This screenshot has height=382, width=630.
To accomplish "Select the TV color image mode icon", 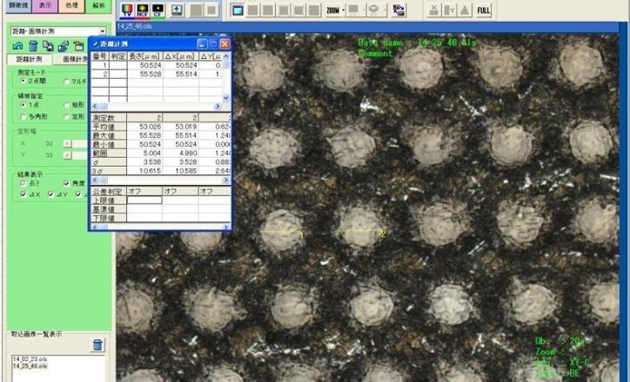I will tap(127, 10).
